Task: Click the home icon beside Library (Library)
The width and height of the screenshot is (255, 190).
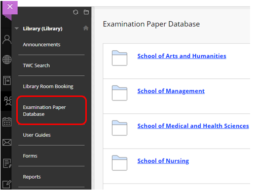Action: [x=86, y=28]
